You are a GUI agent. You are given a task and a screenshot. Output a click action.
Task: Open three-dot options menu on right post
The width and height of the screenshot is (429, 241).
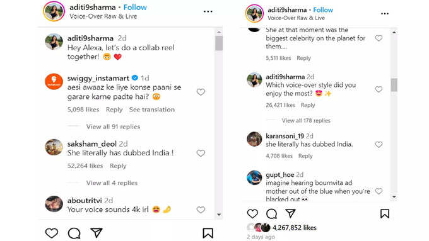pos(385,13)
